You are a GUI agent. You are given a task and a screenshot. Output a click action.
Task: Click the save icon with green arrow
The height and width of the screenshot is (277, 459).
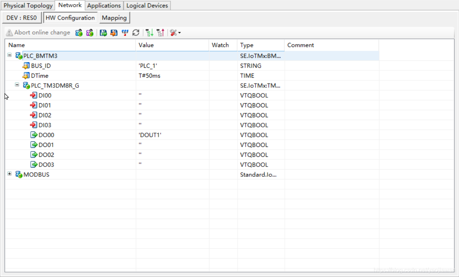[x=103, y=33]
